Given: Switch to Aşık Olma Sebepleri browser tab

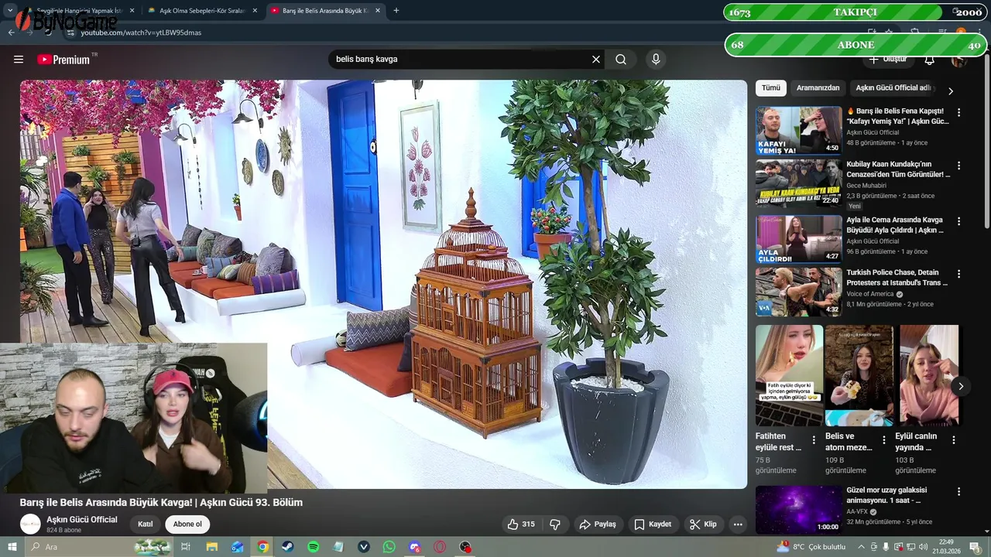Looking at the screenshot, I should point(202,11).
